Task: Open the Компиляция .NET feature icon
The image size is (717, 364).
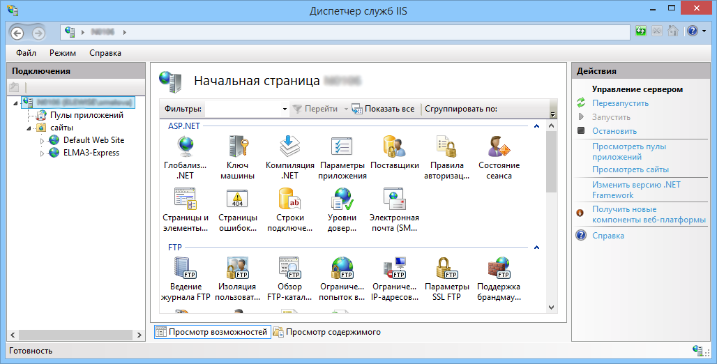Action: point(289,147)
